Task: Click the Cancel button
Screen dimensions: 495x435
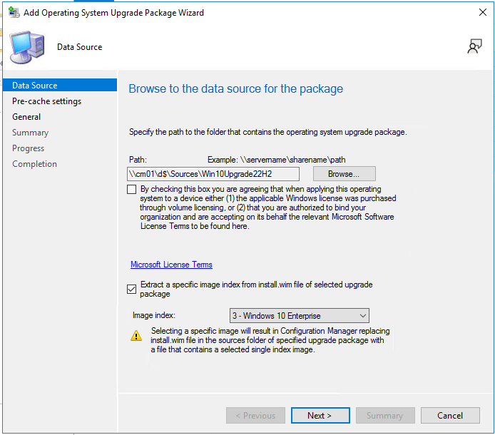Action: (x=450, y=416)
